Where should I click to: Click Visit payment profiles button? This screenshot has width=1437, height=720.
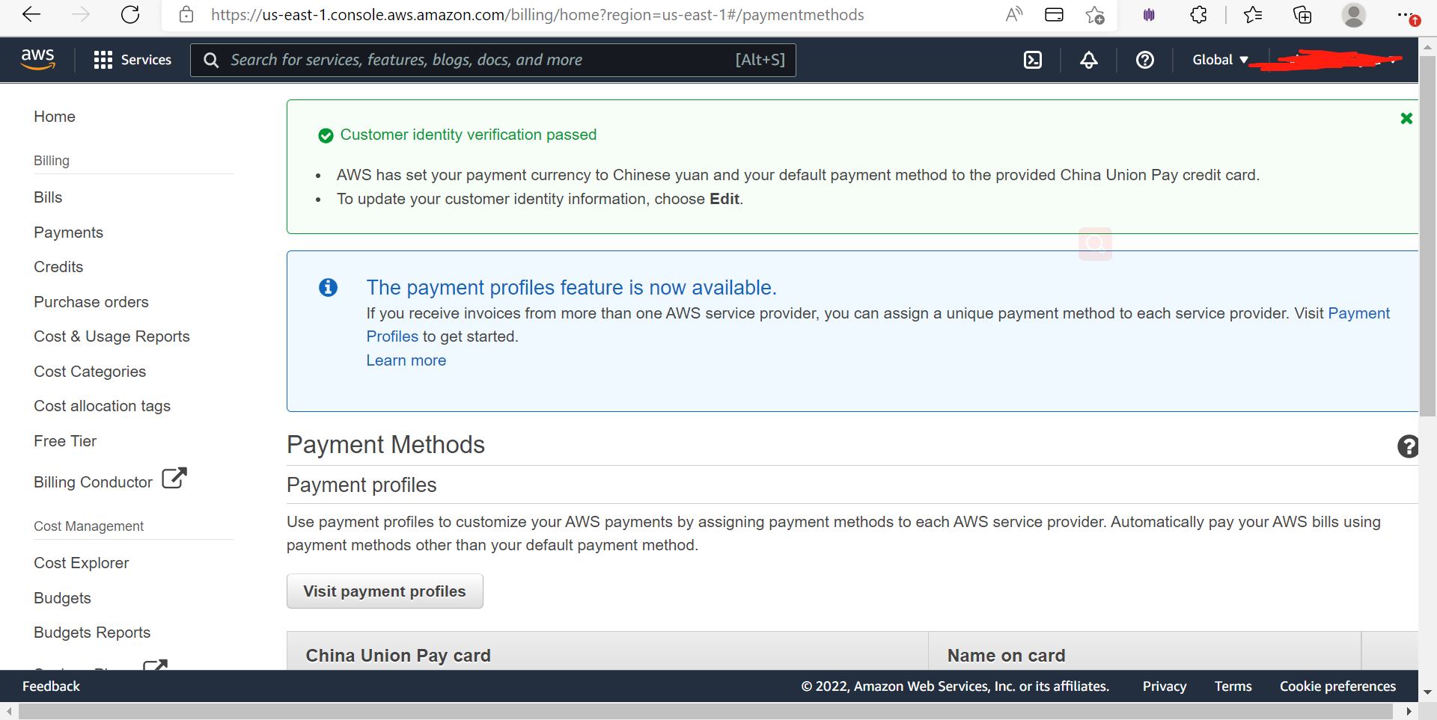(385, 591)
